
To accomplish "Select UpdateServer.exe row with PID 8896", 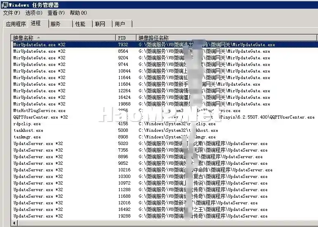I will 165,157.
